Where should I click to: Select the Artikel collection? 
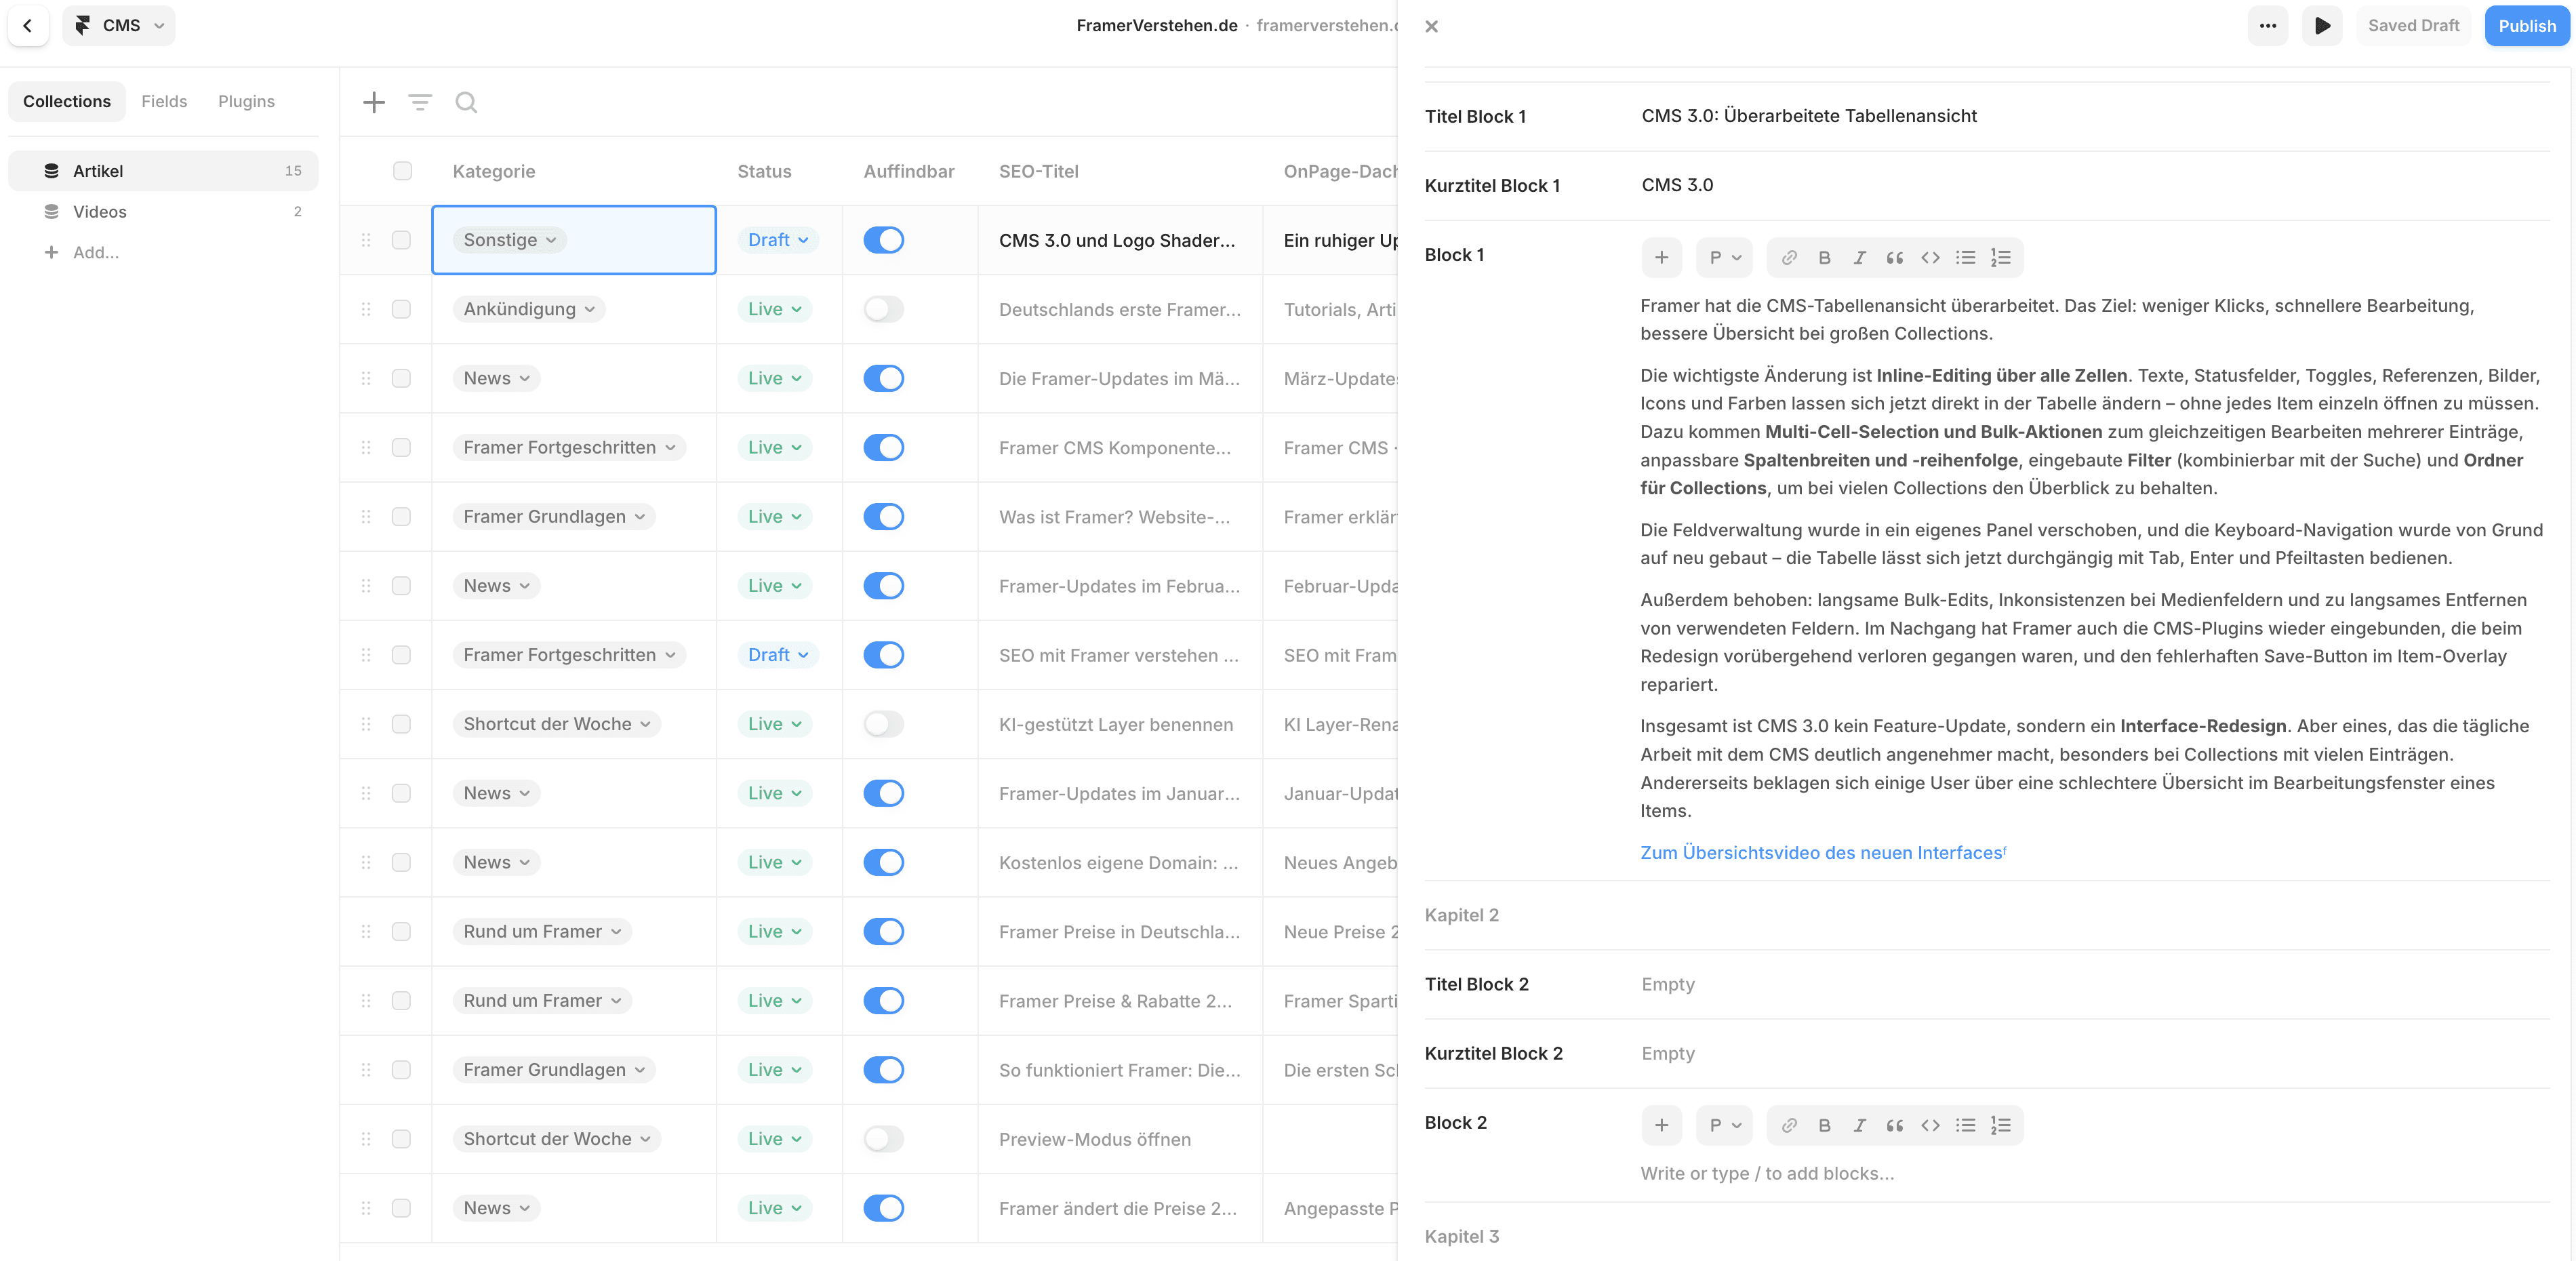click(x=163, y=171)
